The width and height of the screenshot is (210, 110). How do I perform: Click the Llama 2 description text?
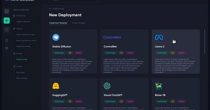(175, 66)
